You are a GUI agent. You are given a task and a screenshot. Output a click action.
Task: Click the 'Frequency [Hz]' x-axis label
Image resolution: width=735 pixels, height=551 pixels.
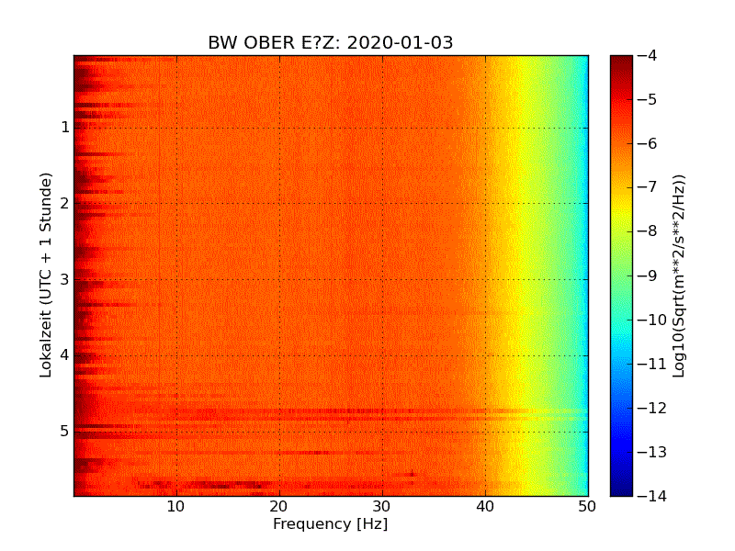331,523
